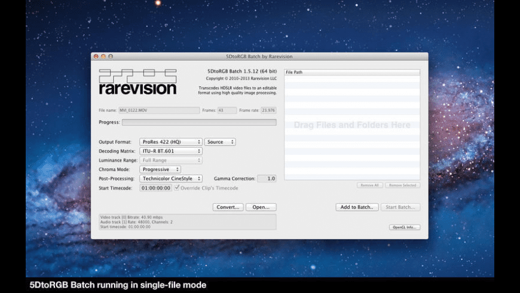Click the OpenGL Info... button
Screen dimensions: 520x293
[x=405, y=227]
